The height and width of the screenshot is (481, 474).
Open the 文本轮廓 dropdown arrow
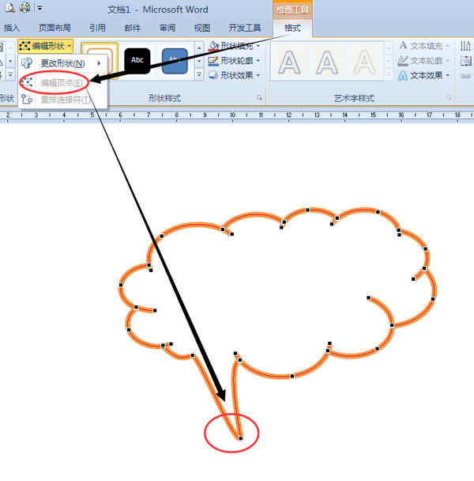point(448,61)
